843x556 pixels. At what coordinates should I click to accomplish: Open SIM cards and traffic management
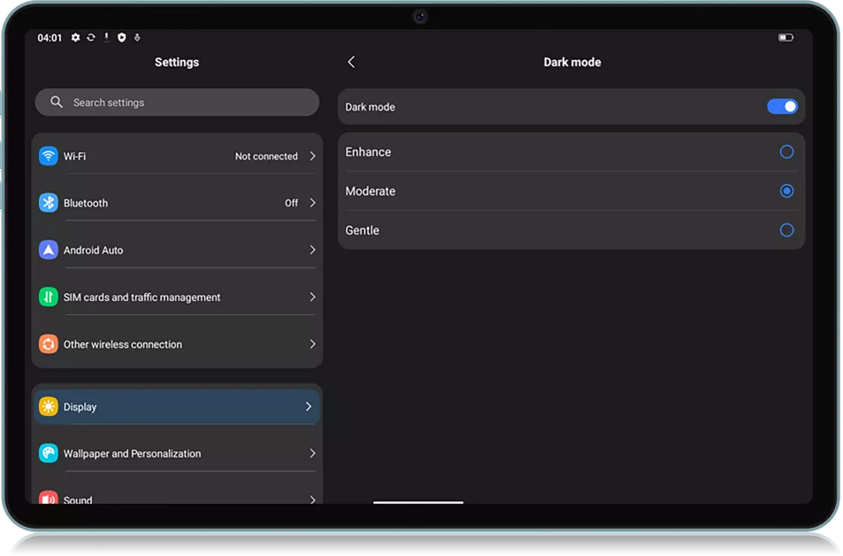[x=142, y=297]
